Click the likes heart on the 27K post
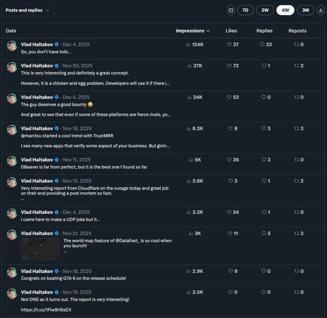Viewport: 327px width, 318px height. (230, 65)
